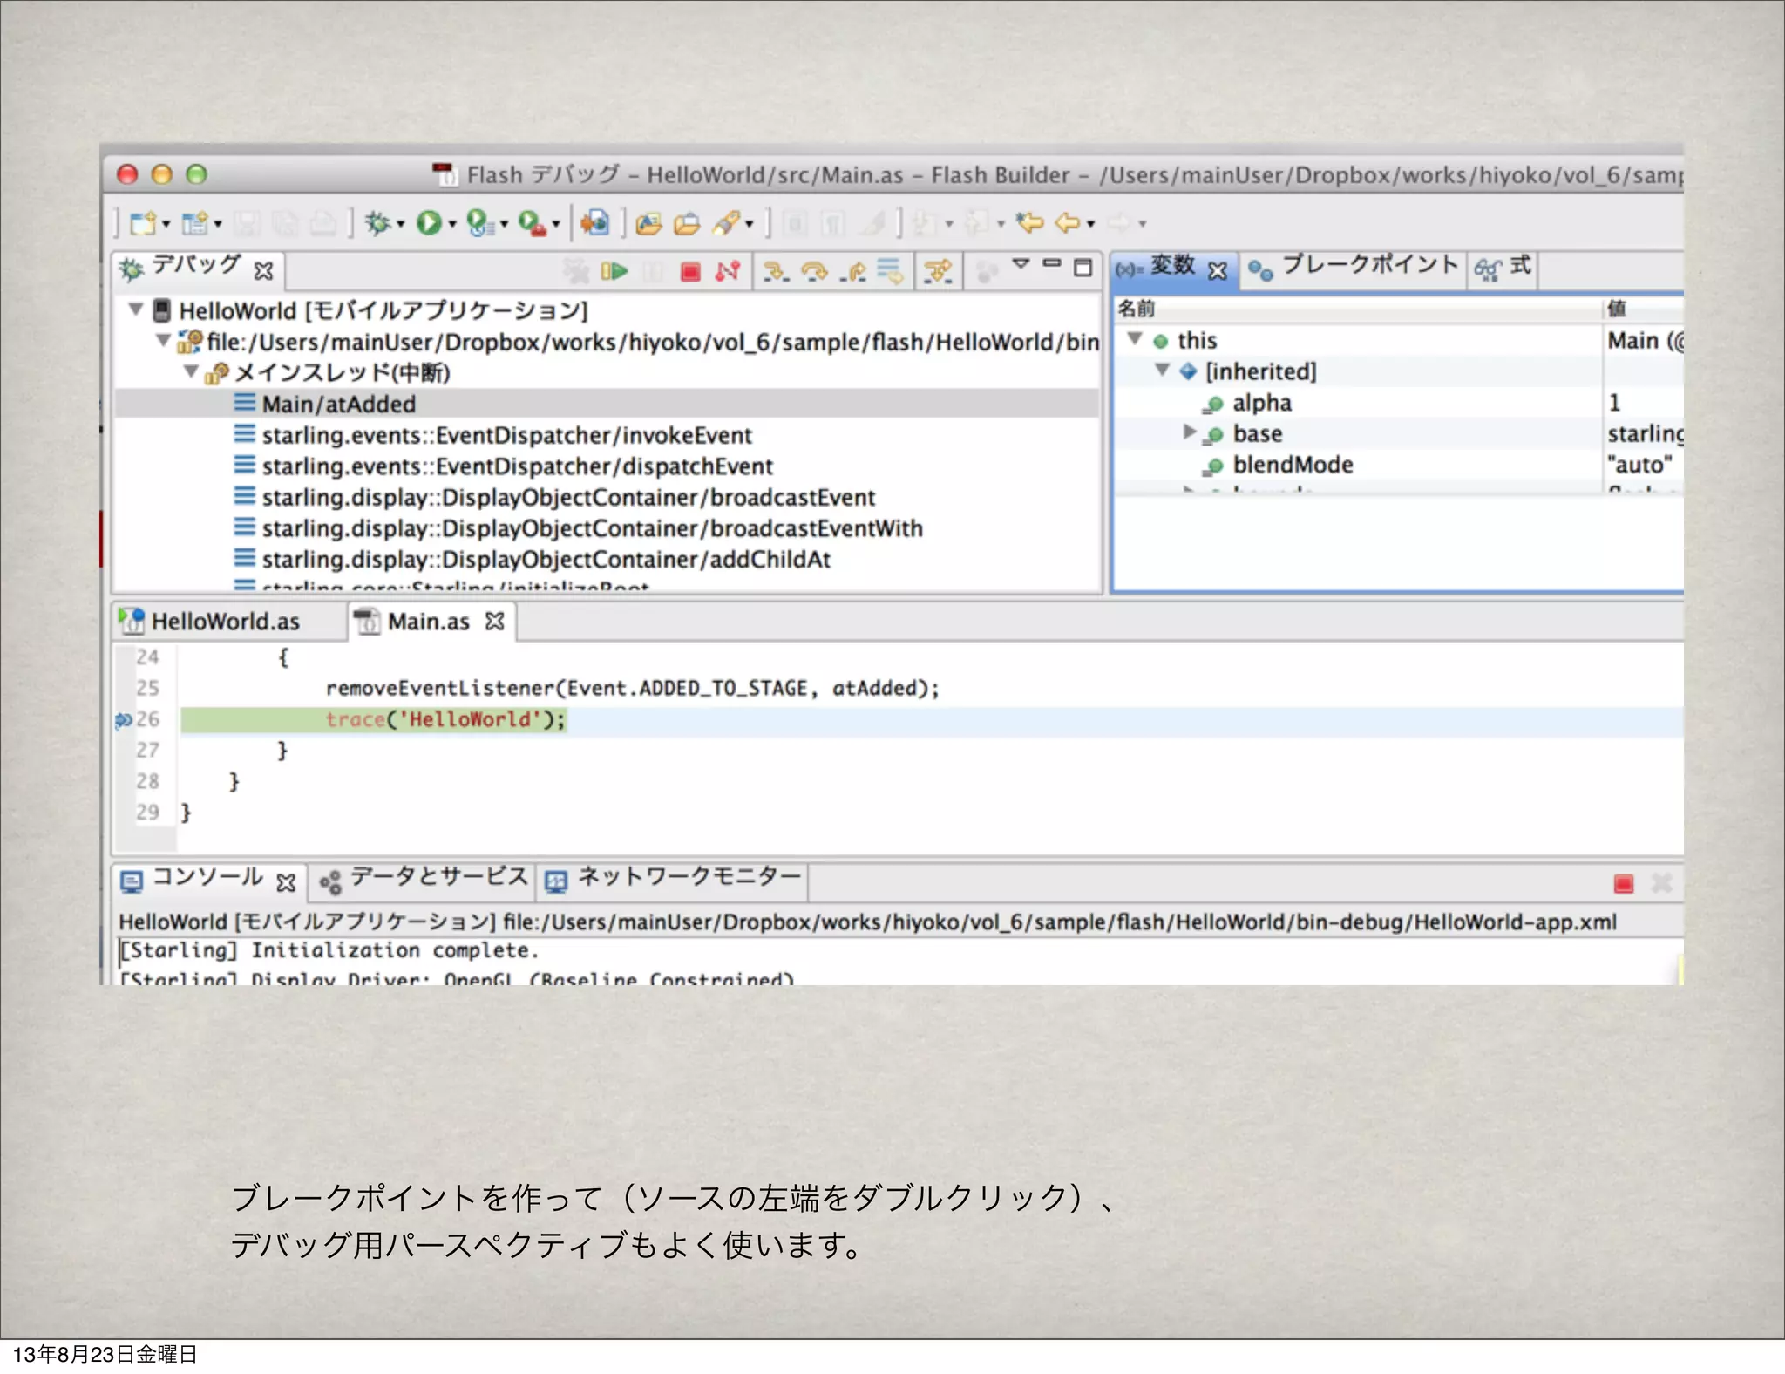Switch to the 式 expressions tab
Screen dimensions: 1785x1374
pyautogui.click(x=1503, y=267)
